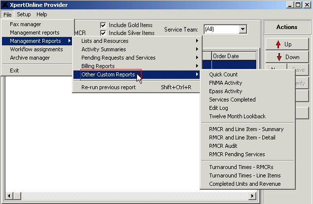
Task: Choose Turnaround Times - RMCRs
Action: (247, 167)
